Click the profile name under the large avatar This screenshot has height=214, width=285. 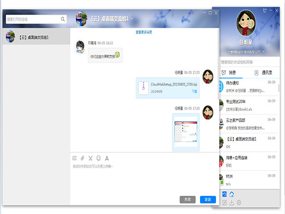246,42
